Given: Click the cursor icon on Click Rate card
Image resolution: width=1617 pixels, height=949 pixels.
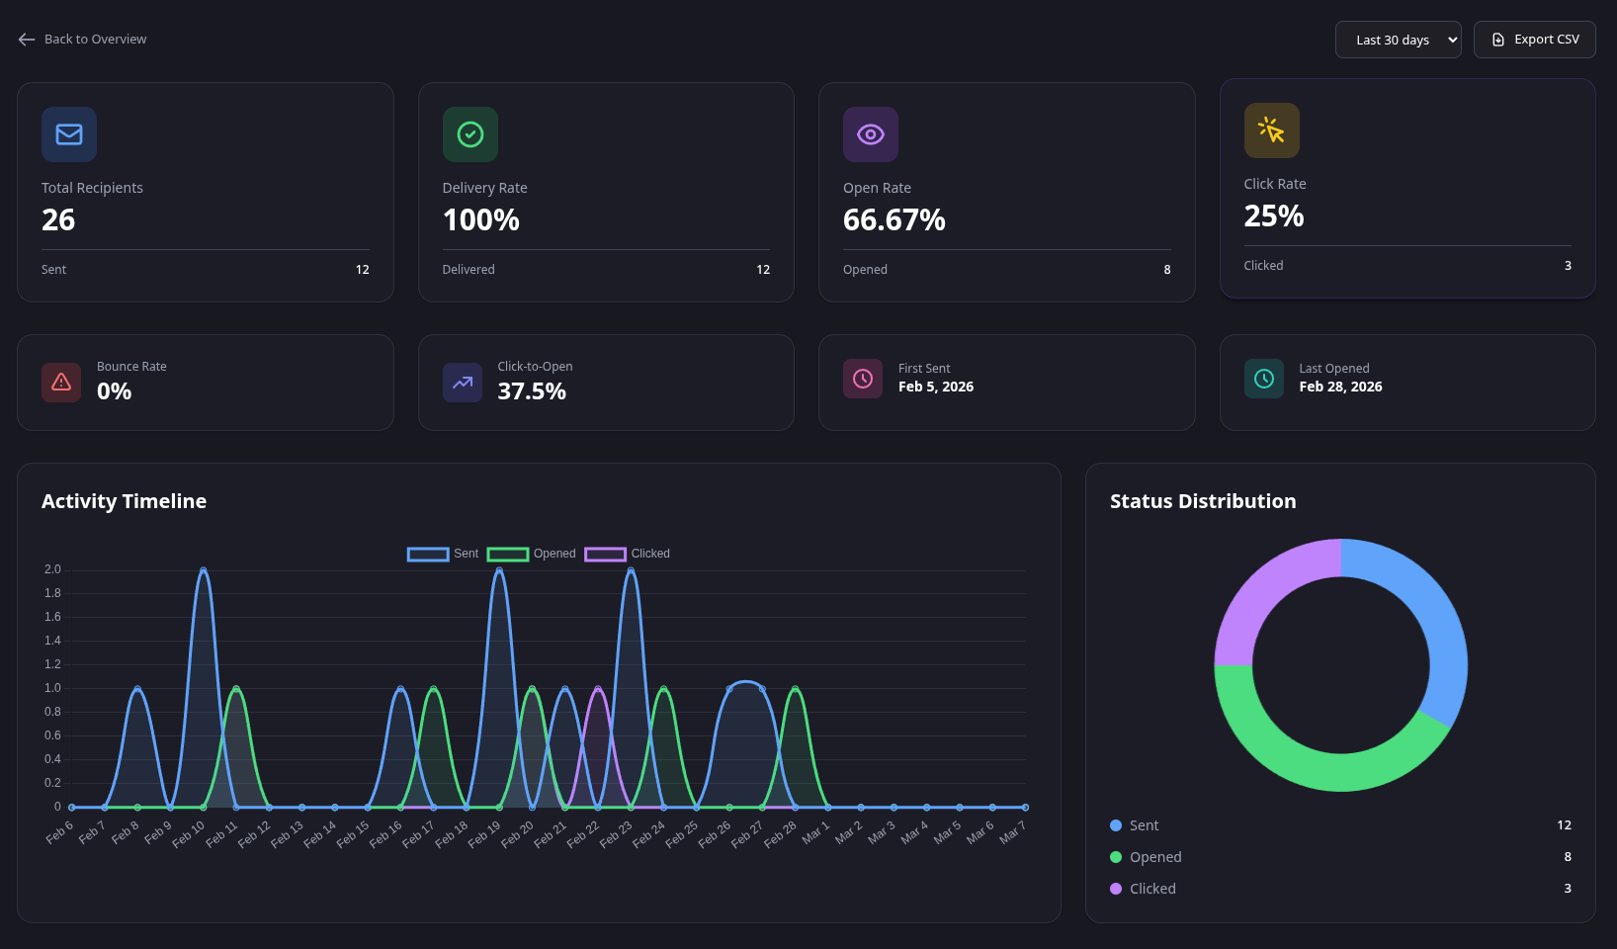Looking at the screenshot, I should 1272,129.
